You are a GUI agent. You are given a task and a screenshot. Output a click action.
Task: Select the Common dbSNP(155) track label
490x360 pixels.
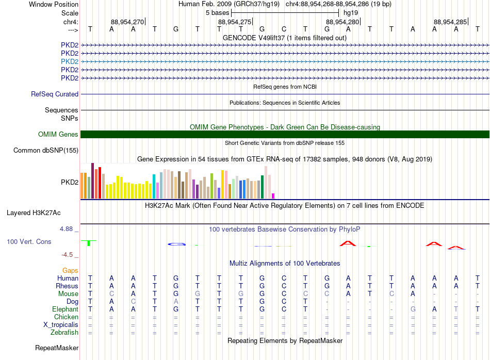point(46,150)
